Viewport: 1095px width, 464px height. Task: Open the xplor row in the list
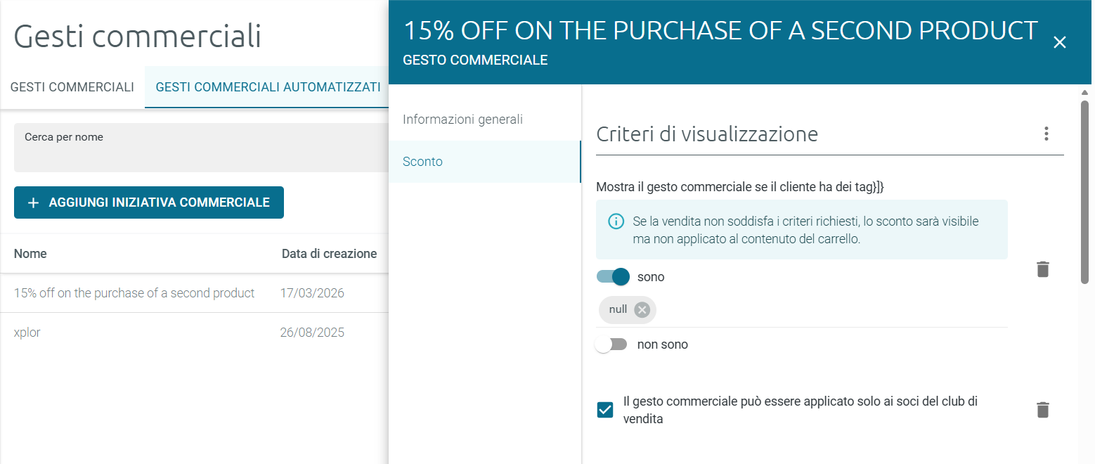(194, 333)
